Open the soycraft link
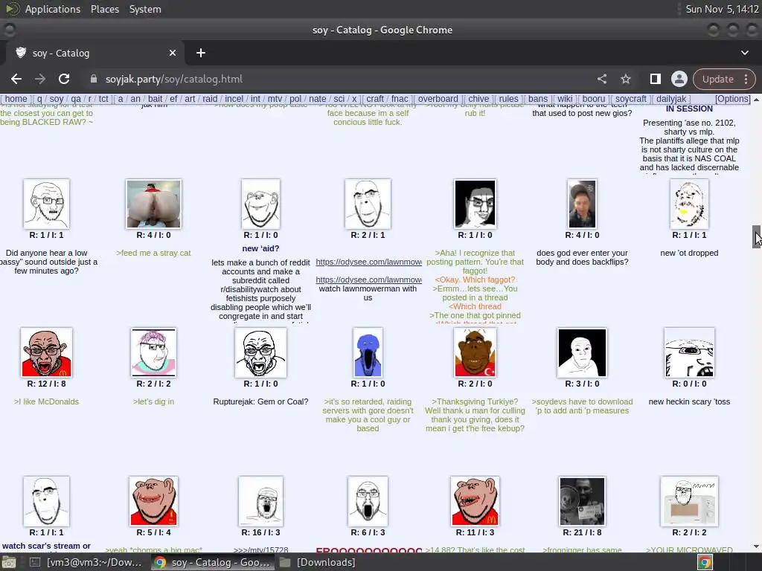Viewport: 762px width, 571px height. 631,99
